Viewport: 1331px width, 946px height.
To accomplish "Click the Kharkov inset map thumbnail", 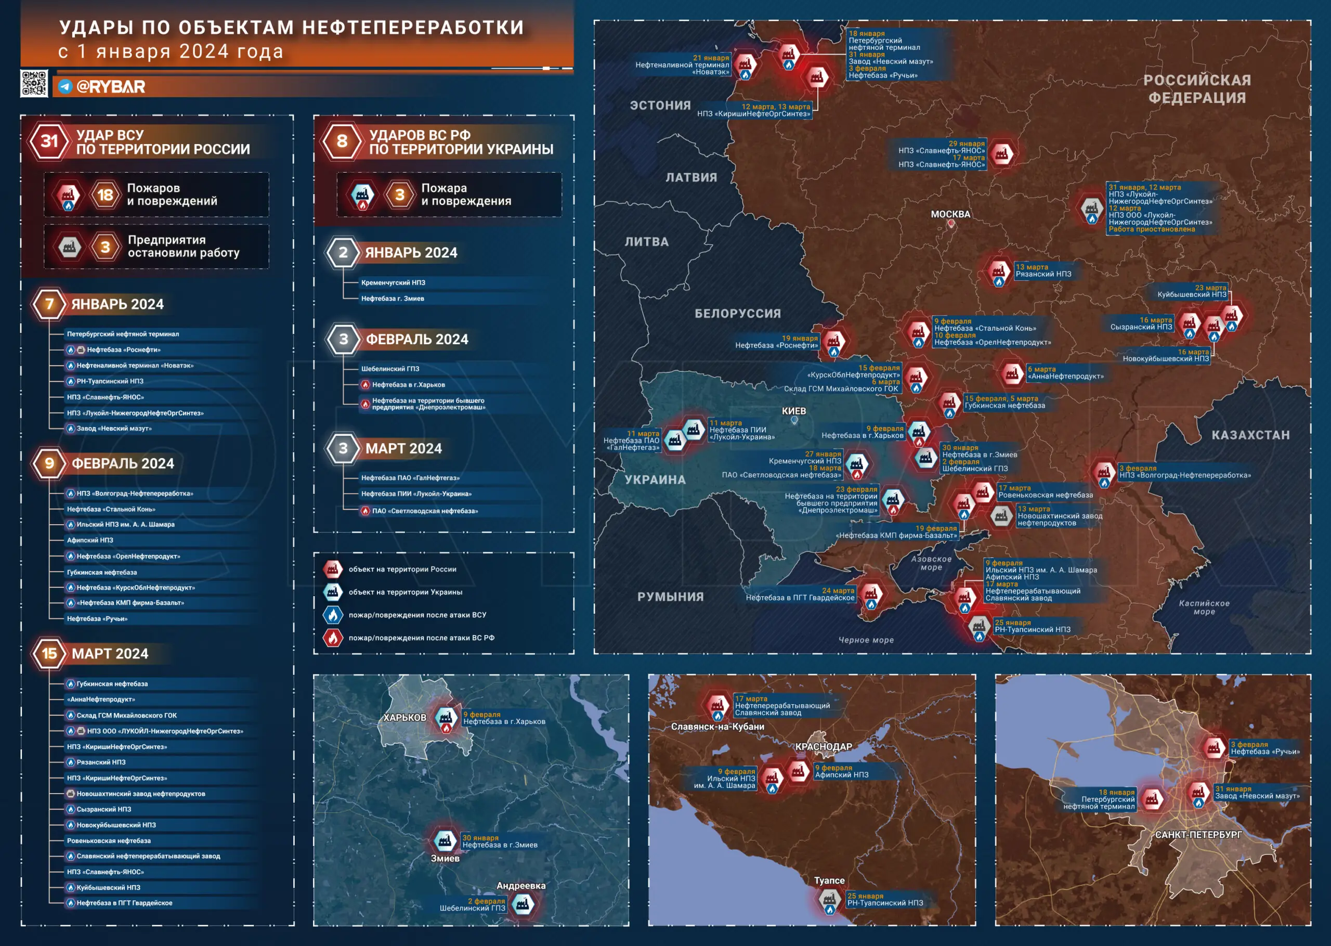I will click(x=471, y=800).
